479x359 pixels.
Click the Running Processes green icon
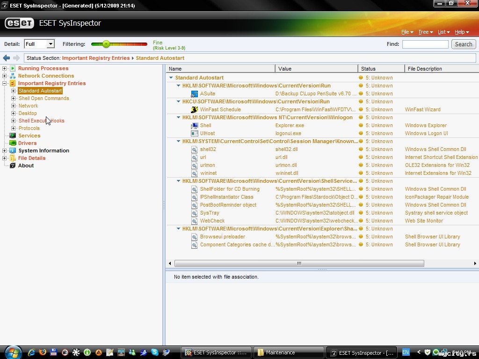[13, 68]
